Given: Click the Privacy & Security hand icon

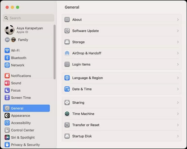Looking at the screenshot, I should coord(7,145).
